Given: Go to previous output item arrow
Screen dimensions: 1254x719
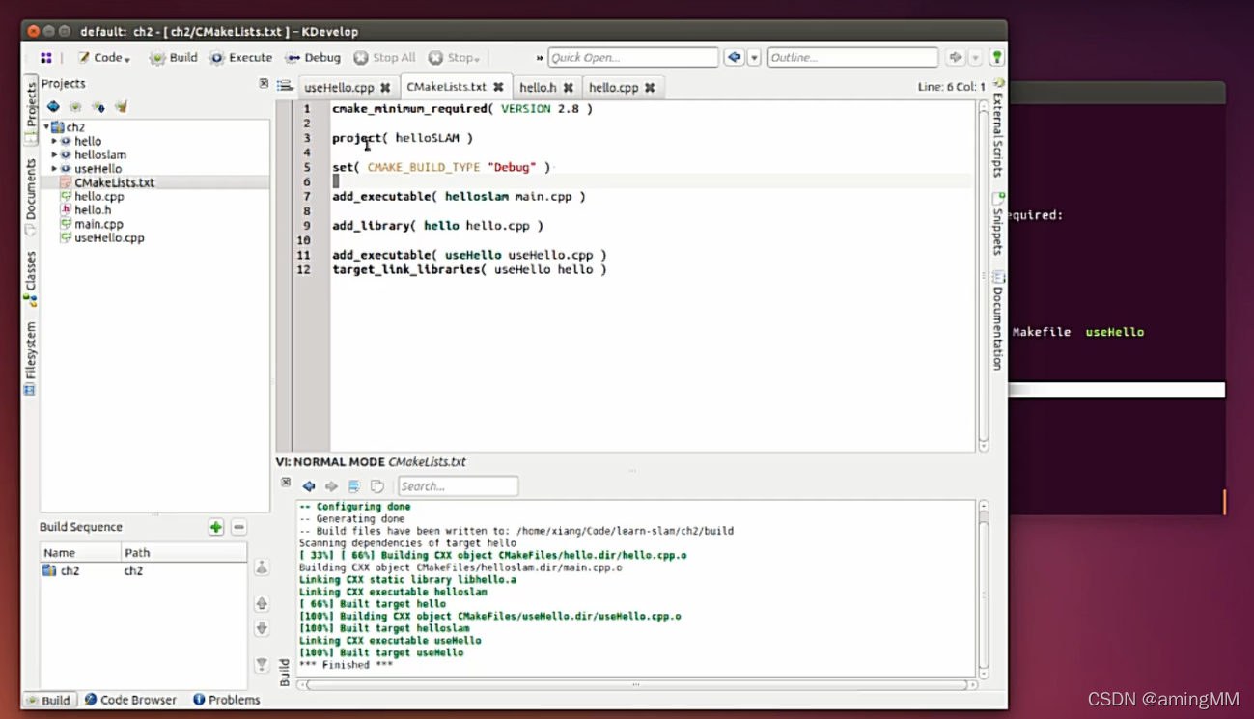Looking at the screenshot, I should 309,486.
